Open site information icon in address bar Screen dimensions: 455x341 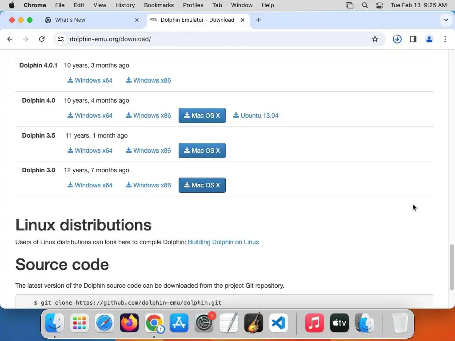60,39
